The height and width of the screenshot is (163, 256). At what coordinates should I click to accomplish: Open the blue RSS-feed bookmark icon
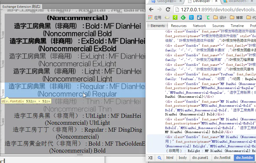click(199, 17)
